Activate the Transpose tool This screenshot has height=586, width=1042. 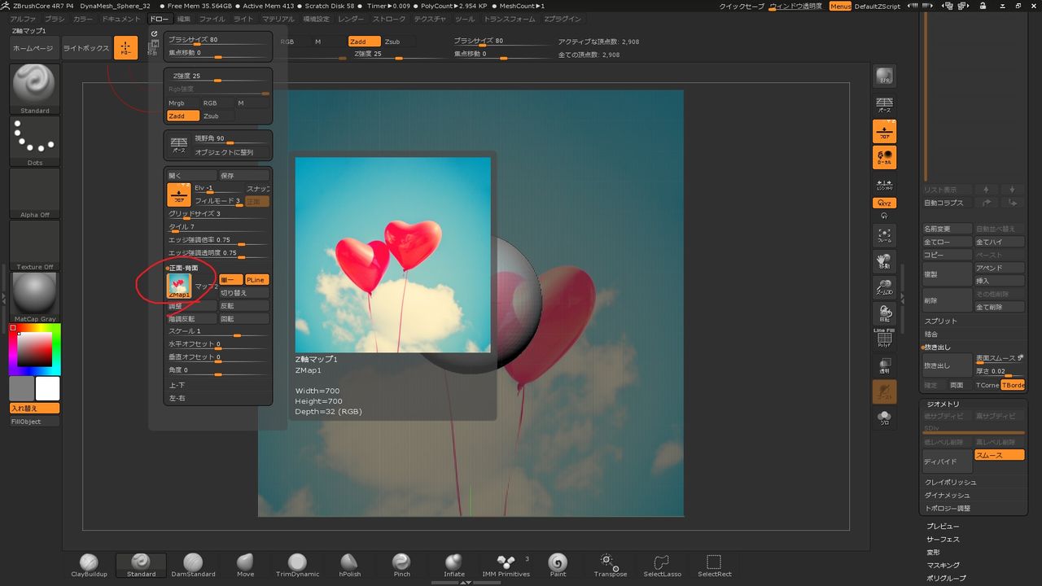[610, 566]
